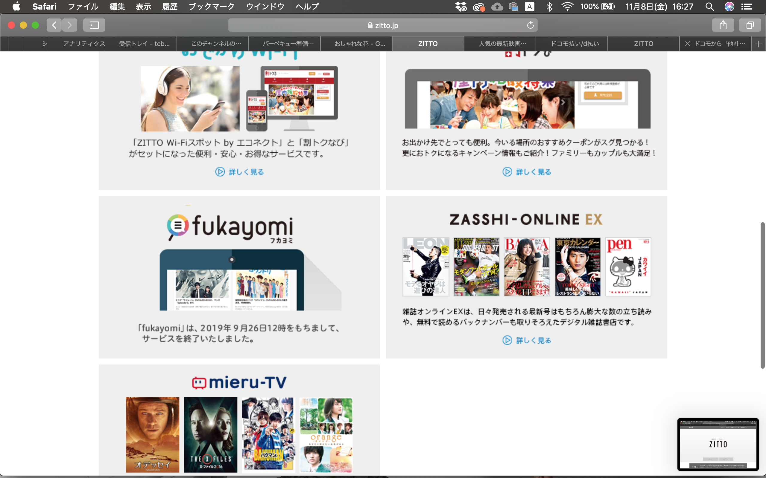766x478 pixels.
Task: Click 詳しく見る under the Wi-Fi card
Action: pyautogui.click(x=240, y=172)
